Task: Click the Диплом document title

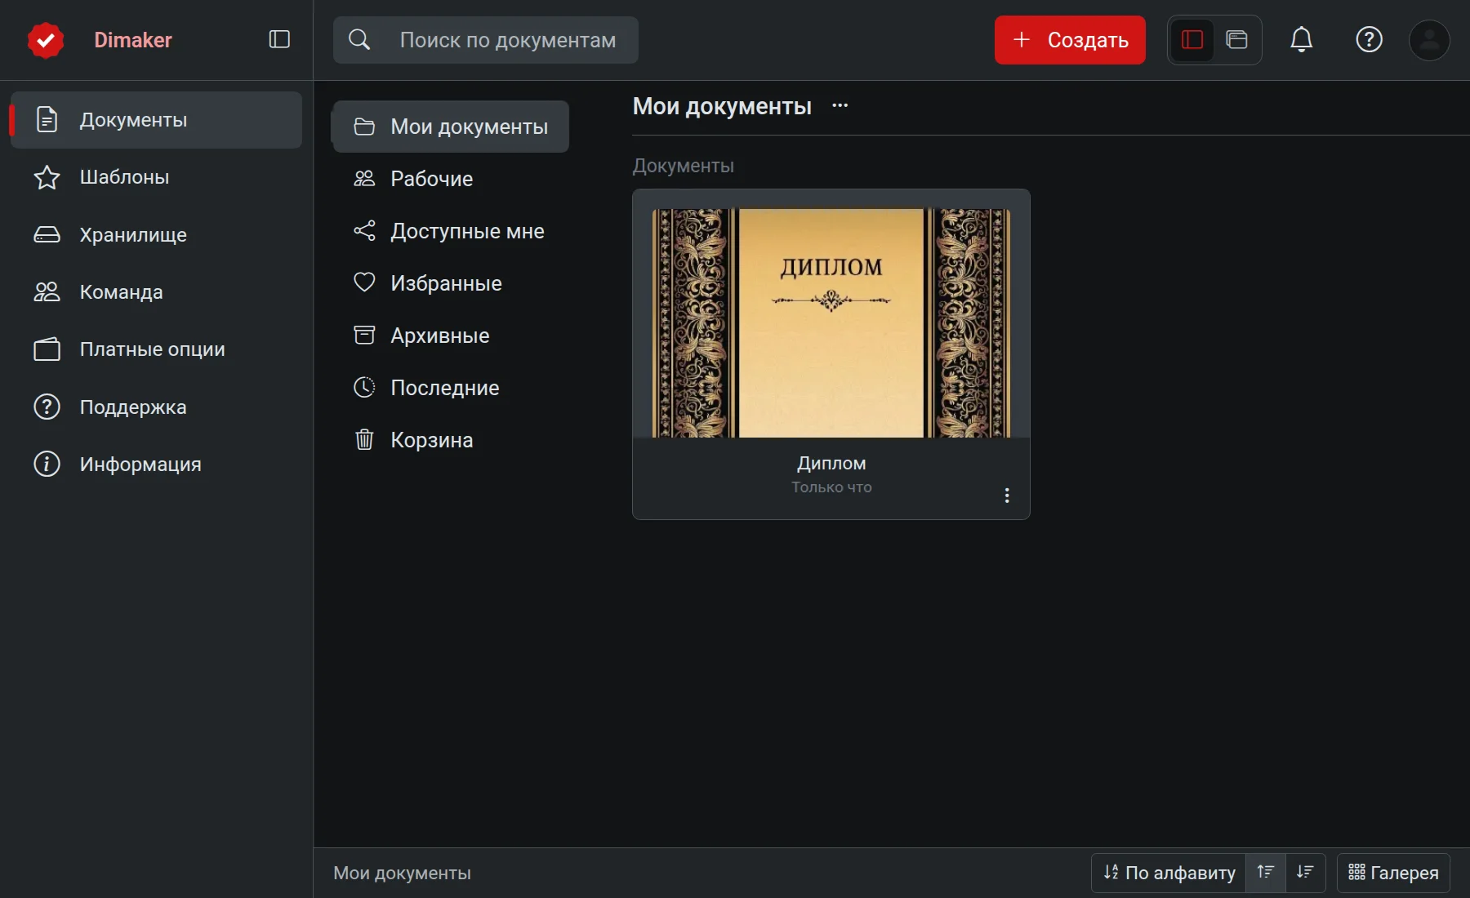Action: pos(831,463)
